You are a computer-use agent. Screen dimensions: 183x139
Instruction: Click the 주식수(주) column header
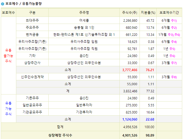pos(130,12)
